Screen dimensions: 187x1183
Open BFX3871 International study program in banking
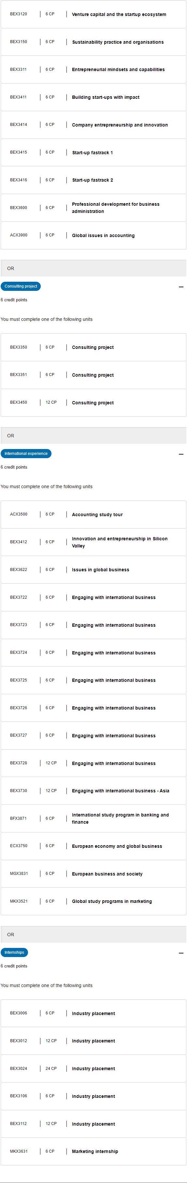[93, 818]
